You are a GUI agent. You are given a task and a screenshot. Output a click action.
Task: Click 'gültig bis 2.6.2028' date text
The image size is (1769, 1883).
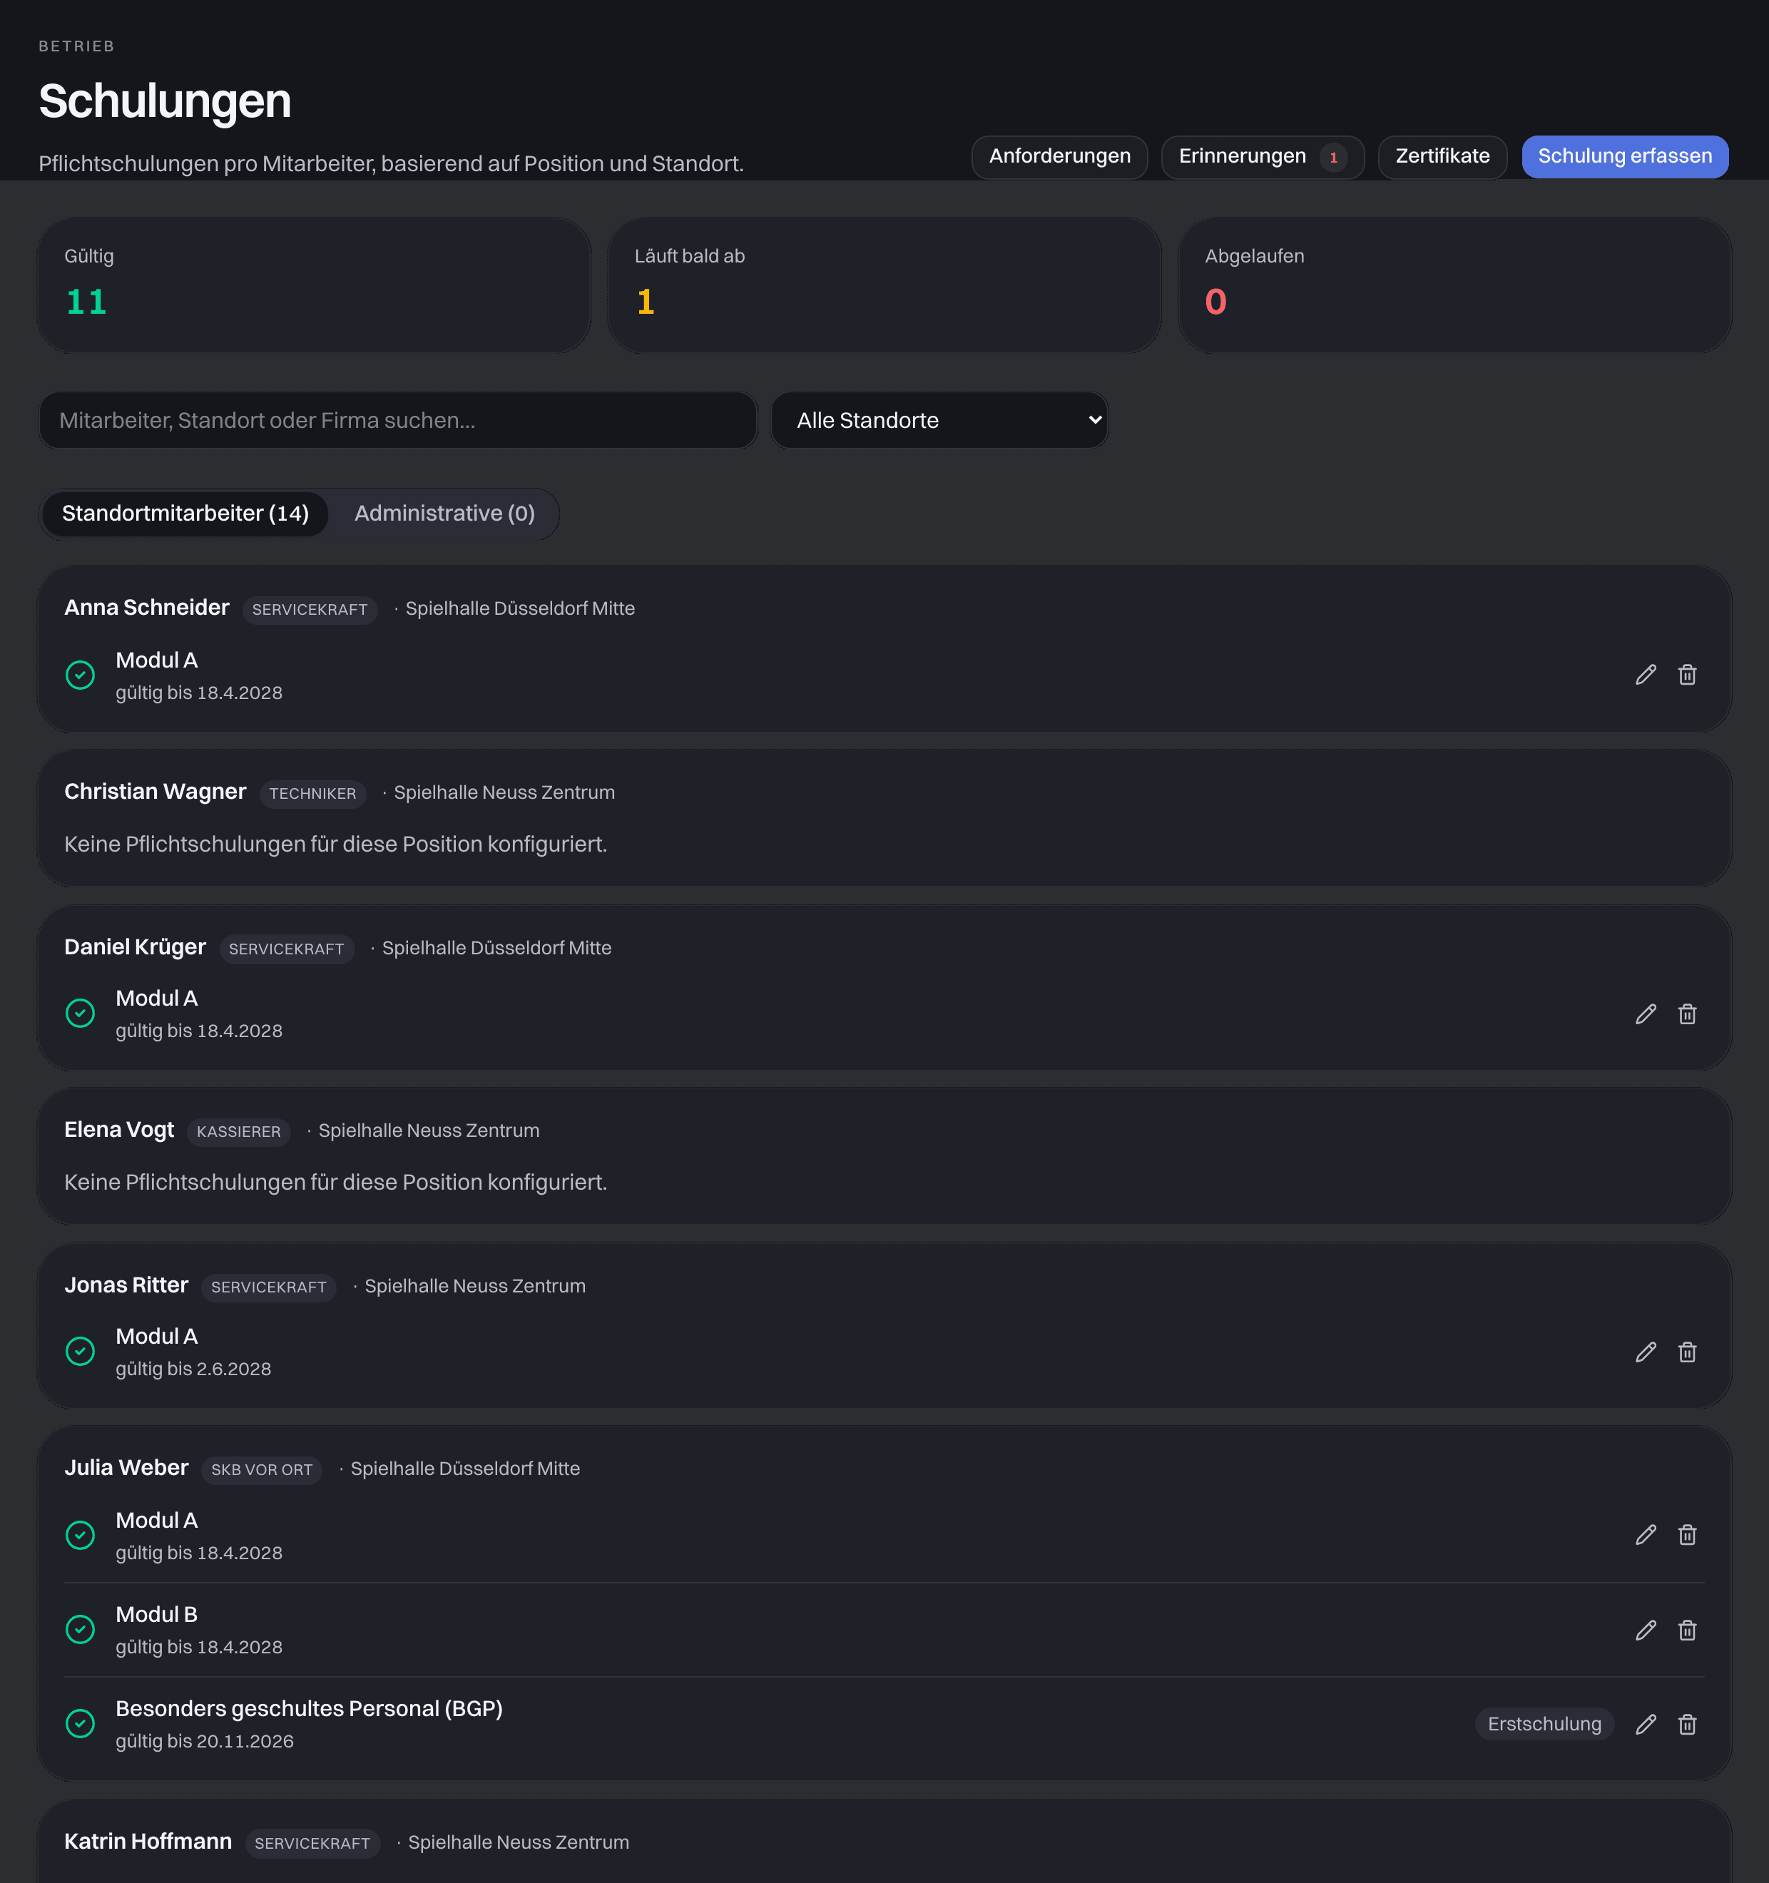193,1369
